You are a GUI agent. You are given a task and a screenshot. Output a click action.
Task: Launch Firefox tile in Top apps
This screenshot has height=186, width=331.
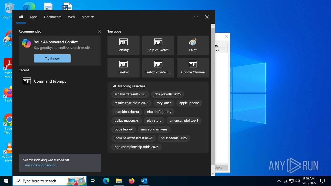point(123,68)
